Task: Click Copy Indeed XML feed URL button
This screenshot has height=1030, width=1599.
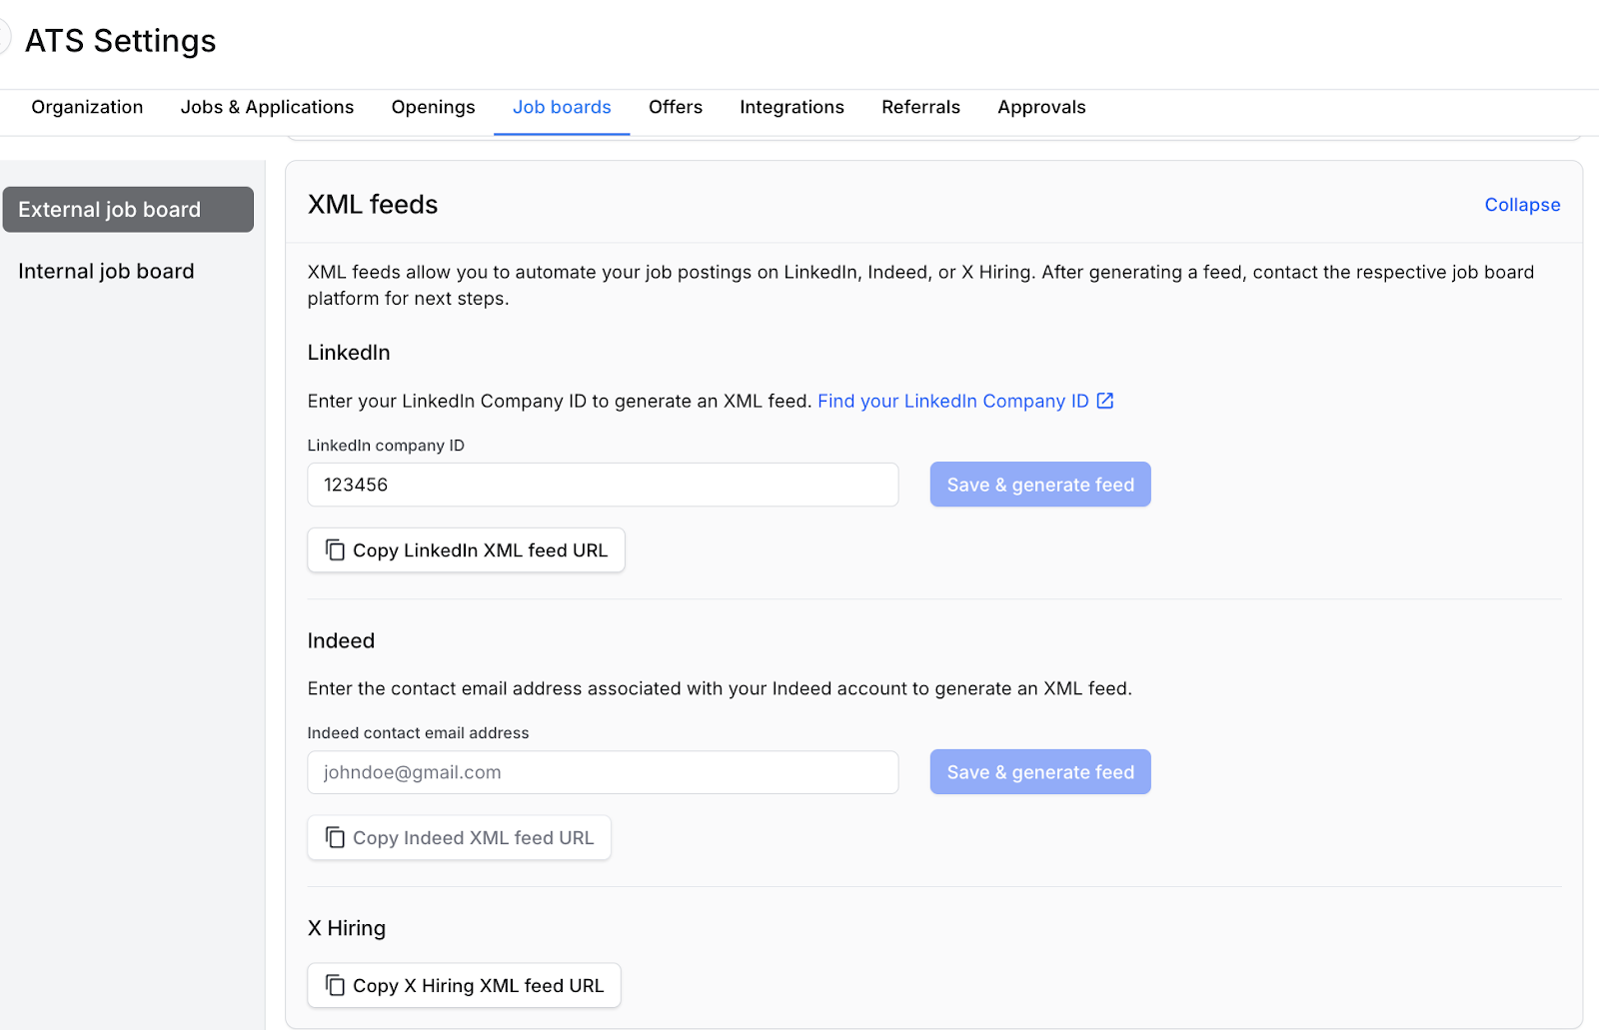Action: tap(459, 838)
